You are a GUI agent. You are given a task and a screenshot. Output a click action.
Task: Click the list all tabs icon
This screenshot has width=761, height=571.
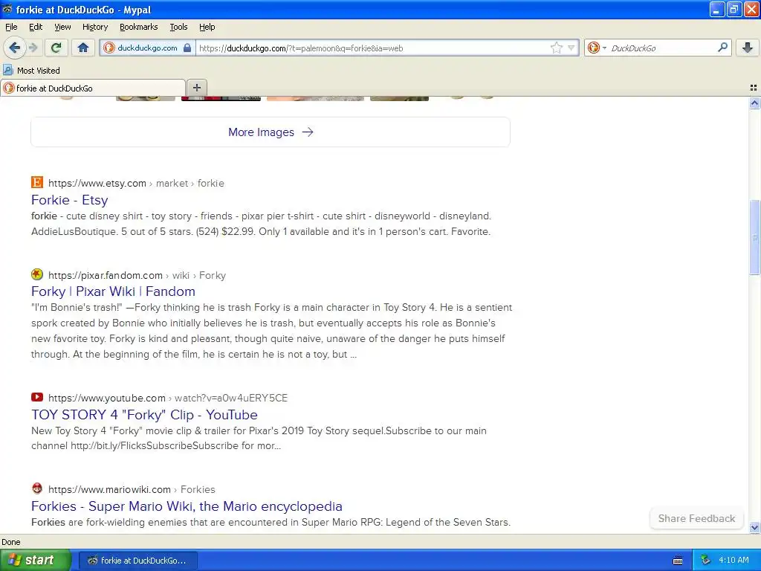pos(754,88)
